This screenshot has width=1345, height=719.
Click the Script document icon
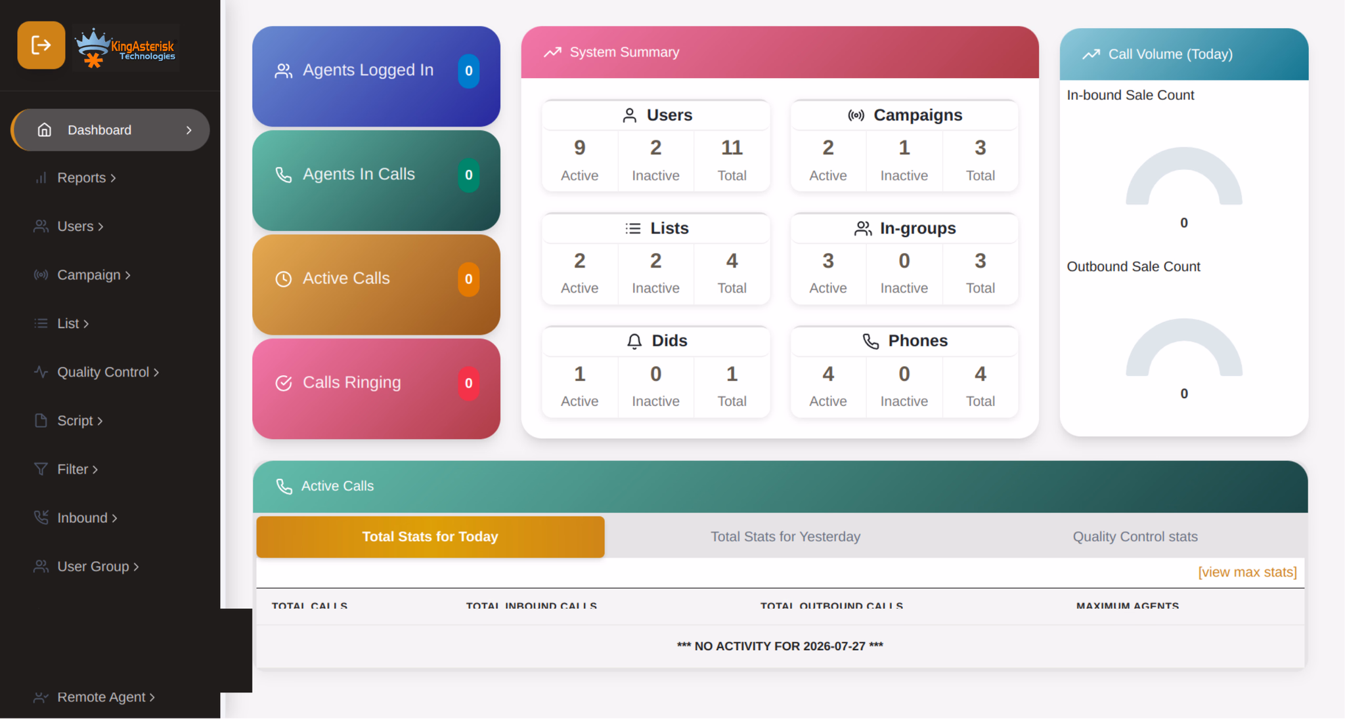click(41, 421)
